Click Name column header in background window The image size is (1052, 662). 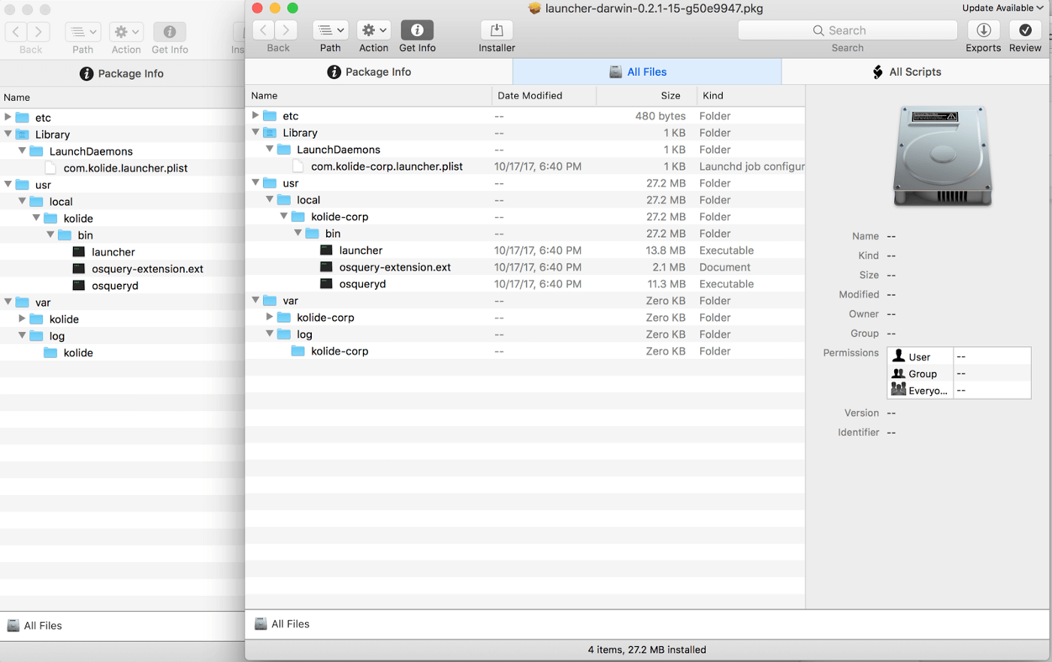[x=122, y=98]
